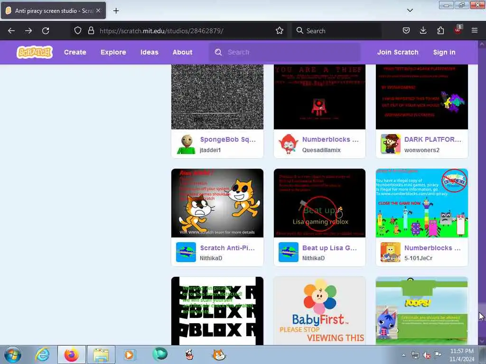Screen dimensions: 486x364
Task: Click wonwoners2's avatar image
Action: click(391, 144)
